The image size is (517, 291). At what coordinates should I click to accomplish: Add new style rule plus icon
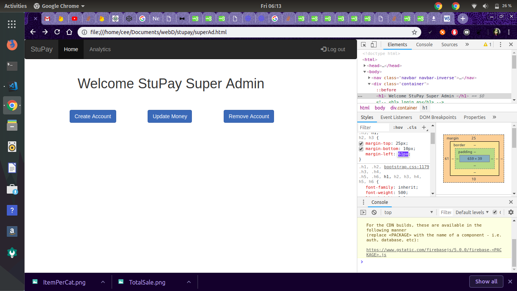(x=424, y=128)
